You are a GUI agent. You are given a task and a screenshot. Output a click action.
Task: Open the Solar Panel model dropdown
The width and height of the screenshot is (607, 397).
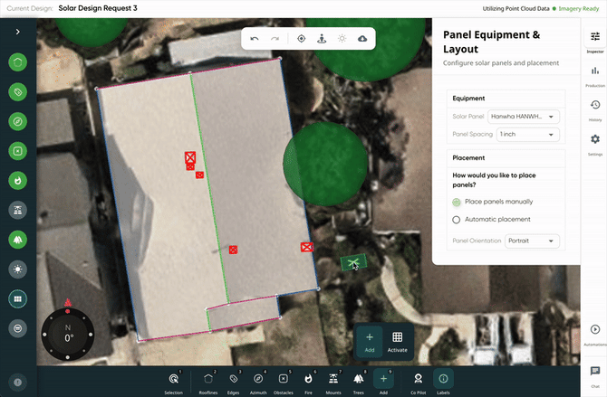click(525, 117)
